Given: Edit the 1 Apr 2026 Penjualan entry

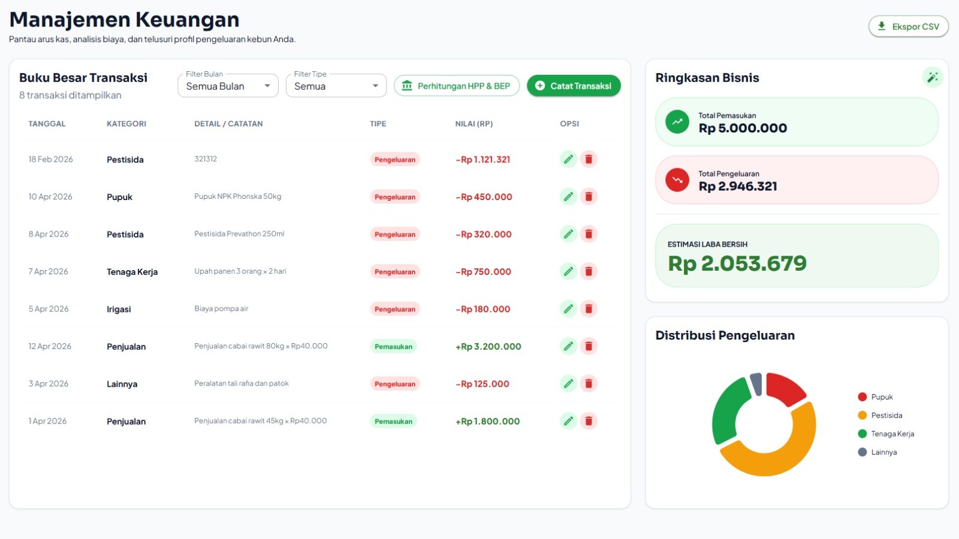Looking at the screenshot, I should [568, 421].
